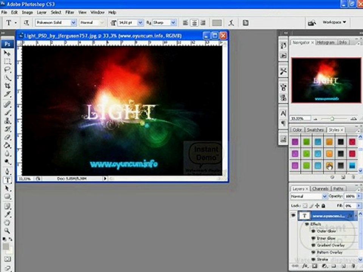Click Add layer style fx icon

point(305,266)
